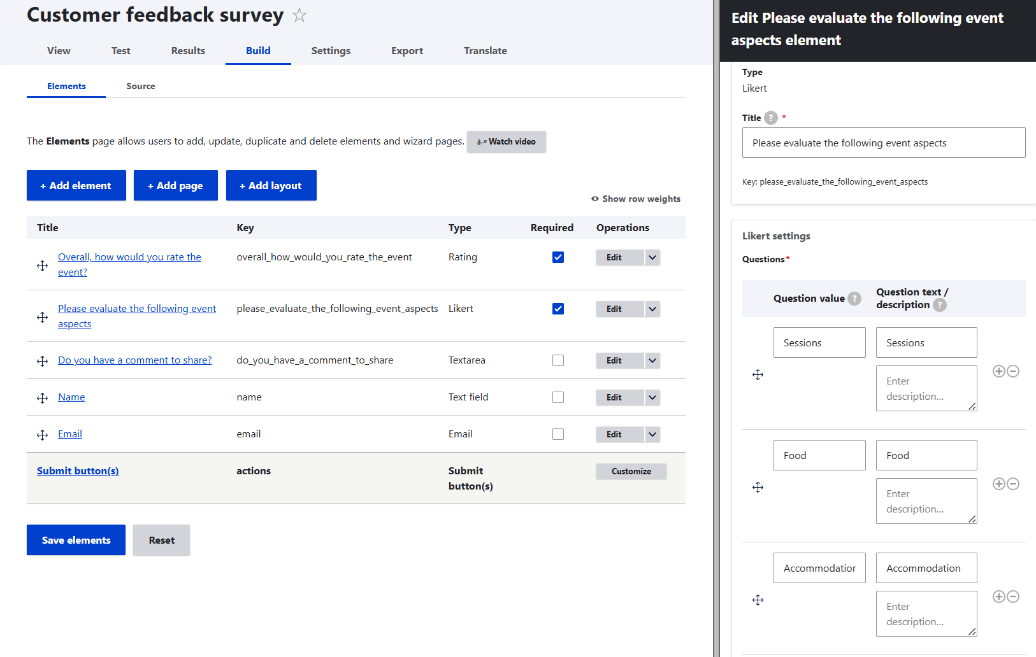Uncheck Required for the Overall rating element
Screen dimensions: 1036x657
pos(558,257)
